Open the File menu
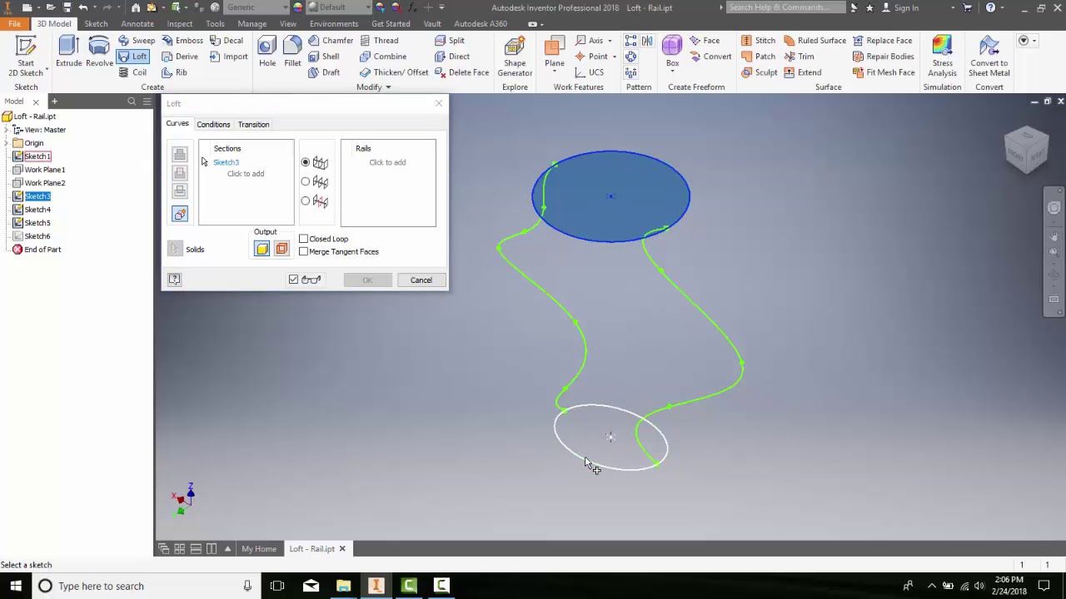The width and height of the screenshot is (1066, 599). 14,23
